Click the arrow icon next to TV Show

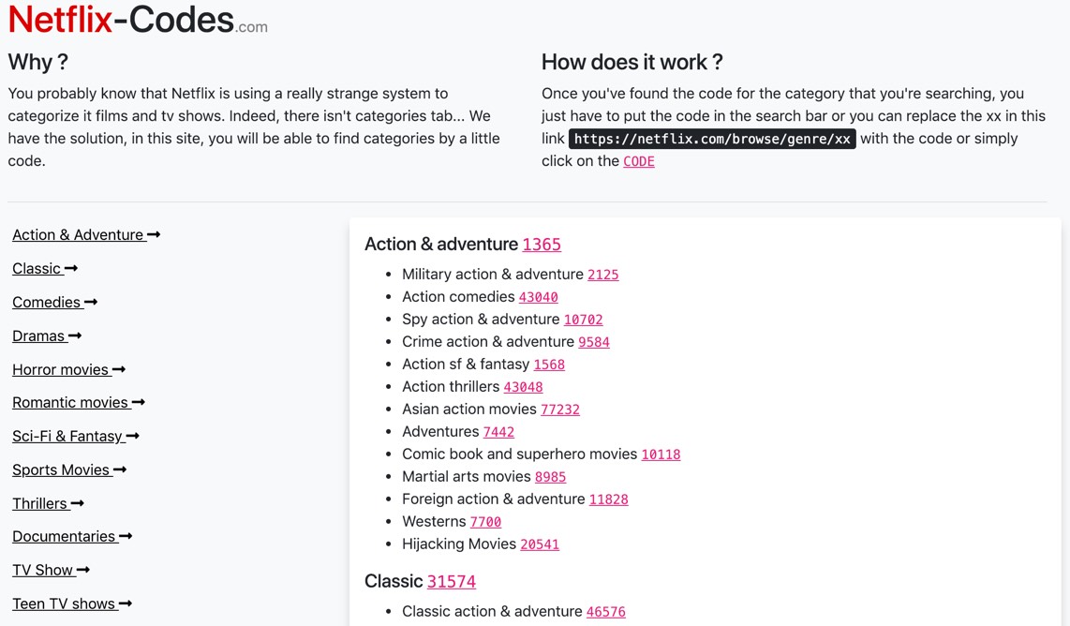pyautogui.click(x=83, y=571)
